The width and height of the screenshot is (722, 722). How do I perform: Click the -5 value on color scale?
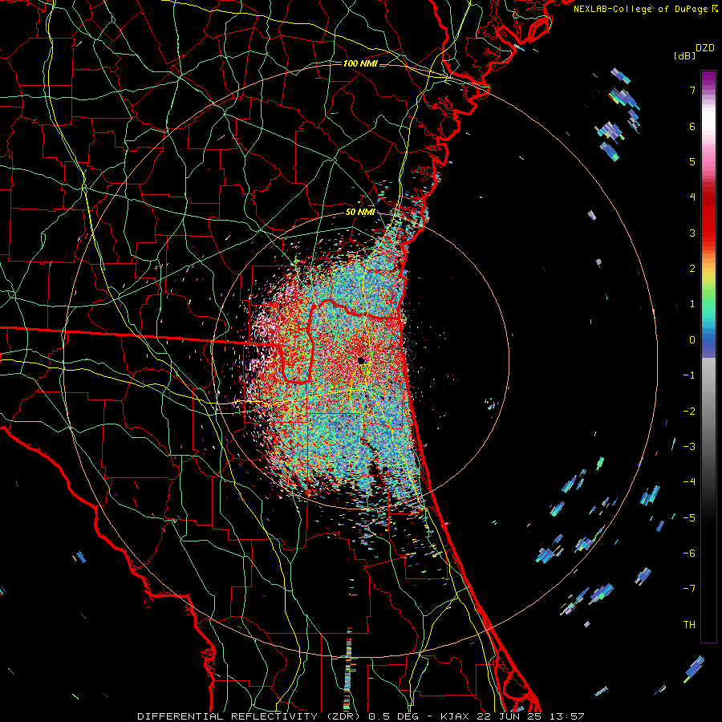[689, 518]
